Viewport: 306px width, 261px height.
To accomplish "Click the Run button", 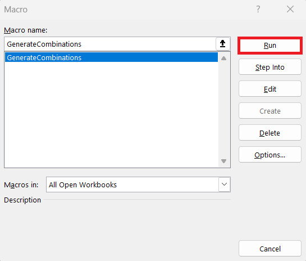I will 270,46.
